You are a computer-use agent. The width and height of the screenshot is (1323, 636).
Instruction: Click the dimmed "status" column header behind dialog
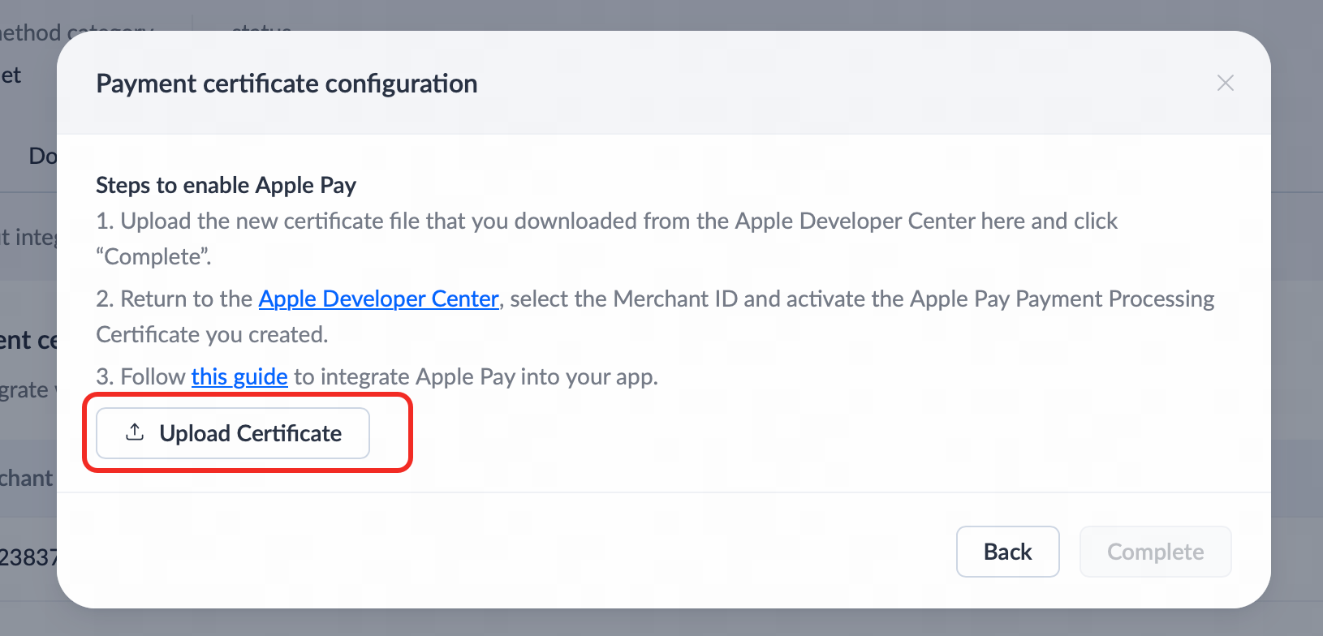click(x=260, y=28)
